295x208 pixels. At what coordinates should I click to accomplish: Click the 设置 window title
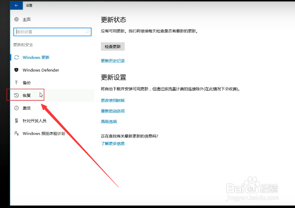tap(29, 6)
